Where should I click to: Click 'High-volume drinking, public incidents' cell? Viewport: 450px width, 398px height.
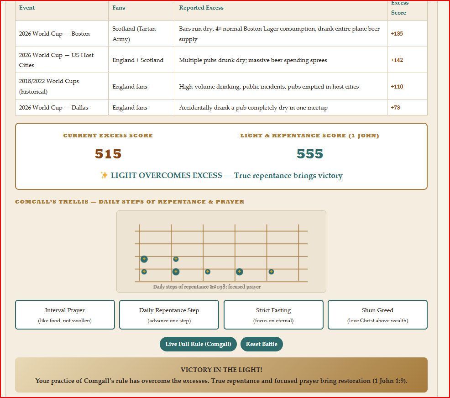click(281, 86)
